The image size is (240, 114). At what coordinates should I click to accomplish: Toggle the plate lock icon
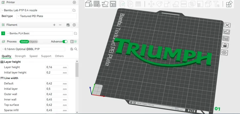pos(225,45)
